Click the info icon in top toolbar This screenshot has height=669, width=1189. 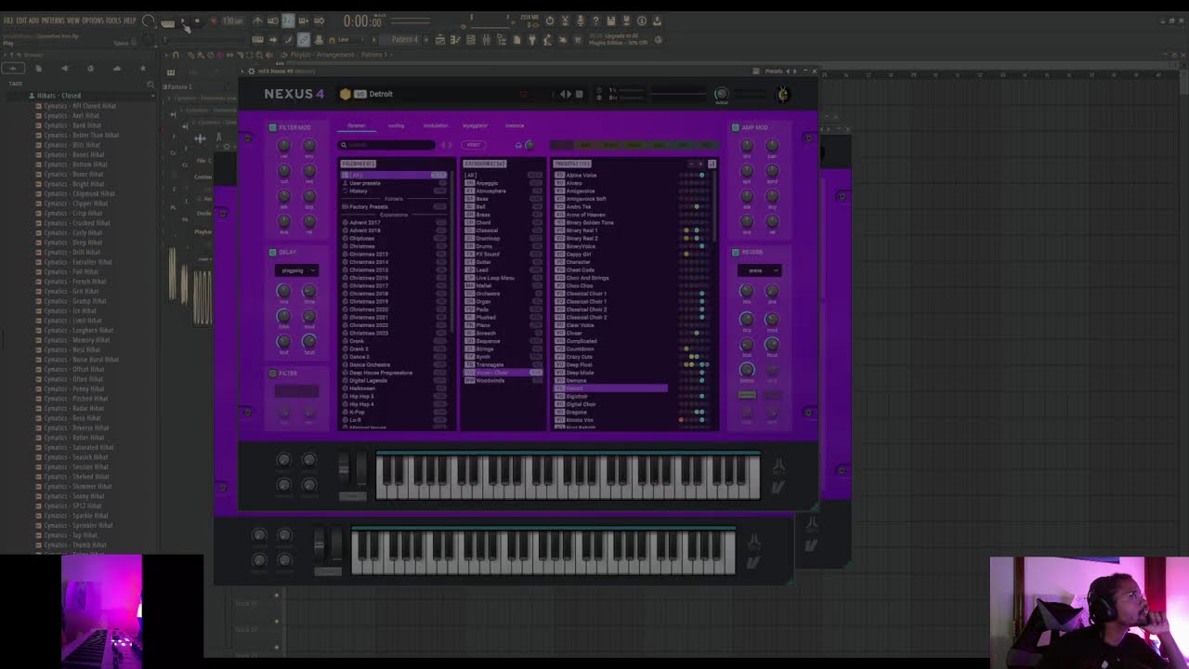641,20
